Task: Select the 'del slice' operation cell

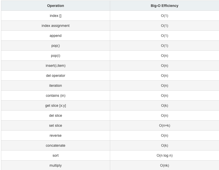Action: [56, 115]
